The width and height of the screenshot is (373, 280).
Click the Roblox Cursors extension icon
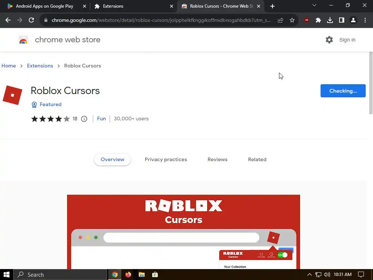pos(12,95)
